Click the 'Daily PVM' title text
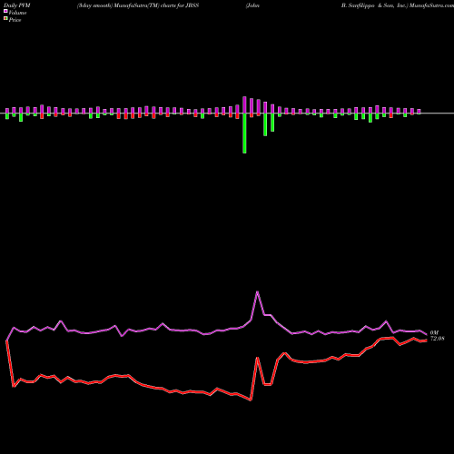The width and height of the screenshot is (454, 454). point(17,5)
